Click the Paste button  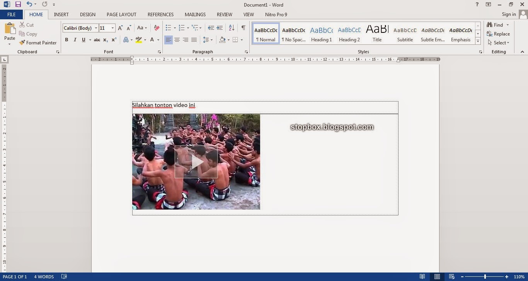(x=10, y=33)
